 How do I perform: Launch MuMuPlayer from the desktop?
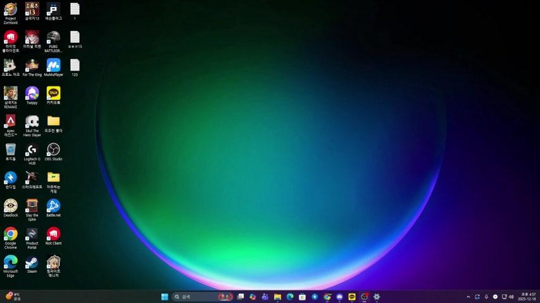[x=53, y=68]
